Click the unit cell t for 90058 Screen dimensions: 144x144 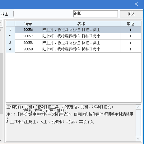[131, 43]
